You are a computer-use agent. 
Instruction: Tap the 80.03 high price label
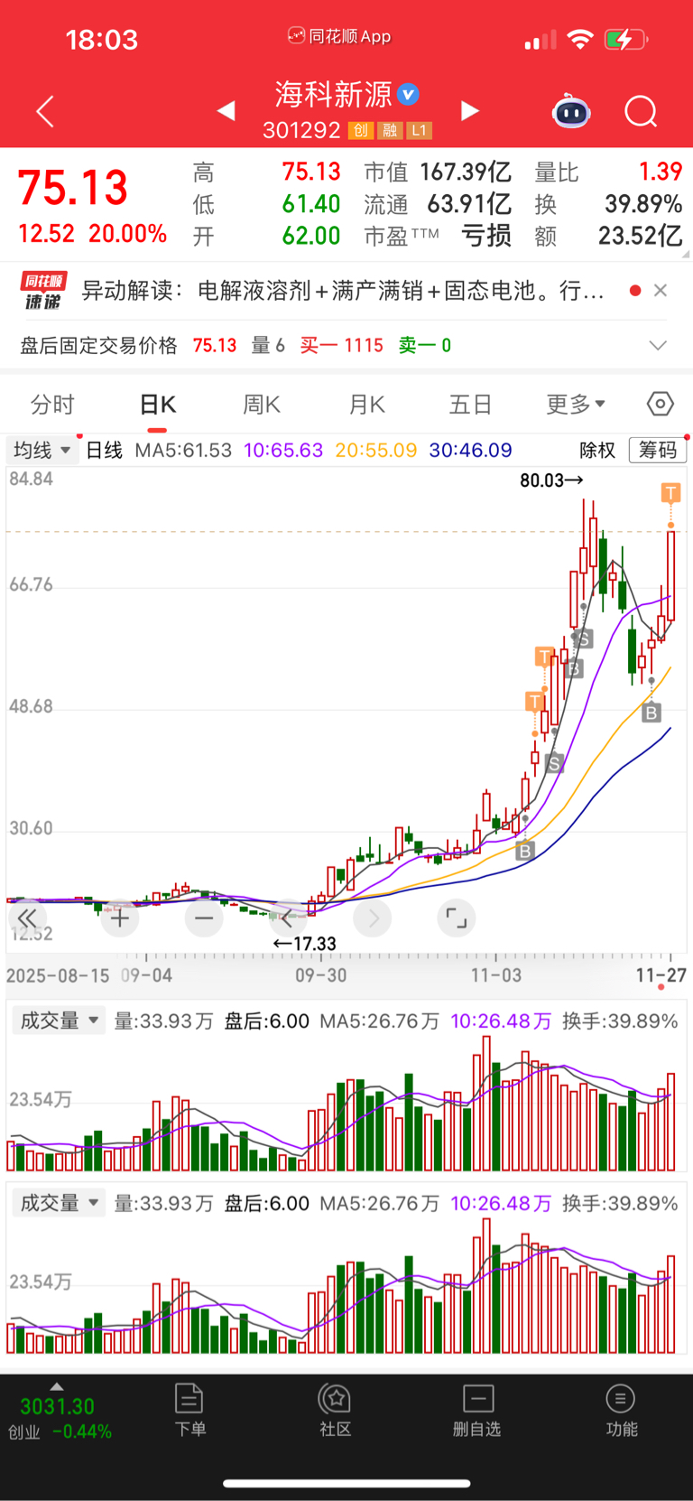click(551, 480)
